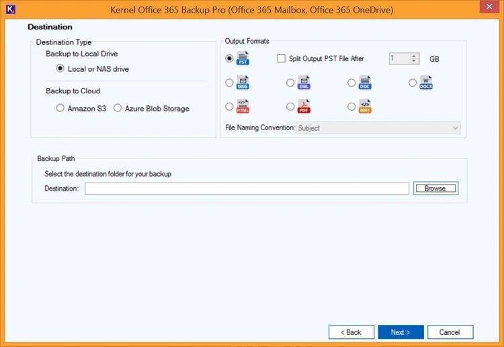Choose Amazon S3 as backup destination
Screen dimensions: 504x347
click(x=60, y=108)
